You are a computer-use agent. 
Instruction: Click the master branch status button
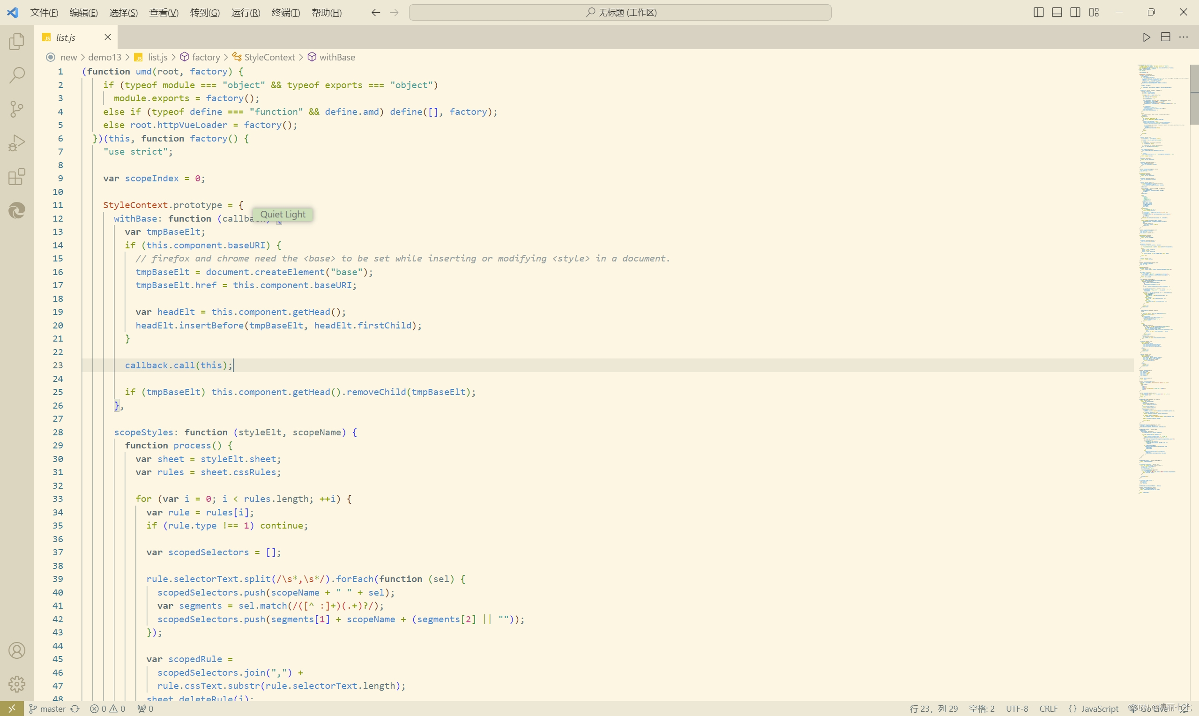pos(48,709)
